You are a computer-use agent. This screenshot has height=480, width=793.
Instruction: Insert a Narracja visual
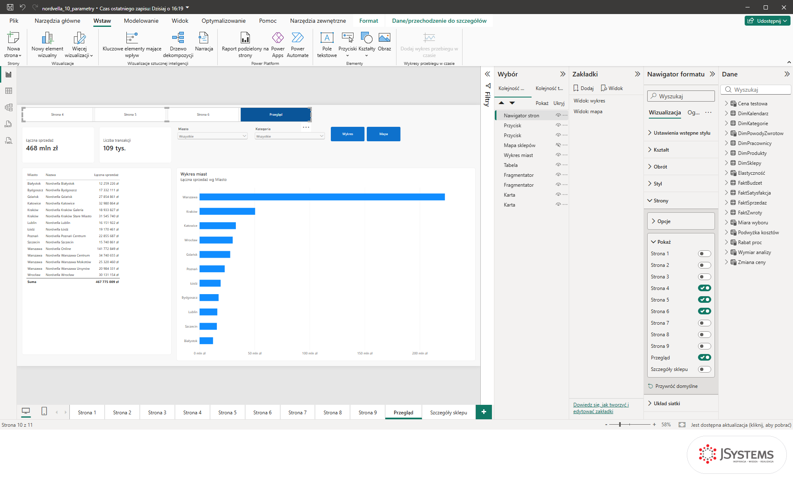204,42
